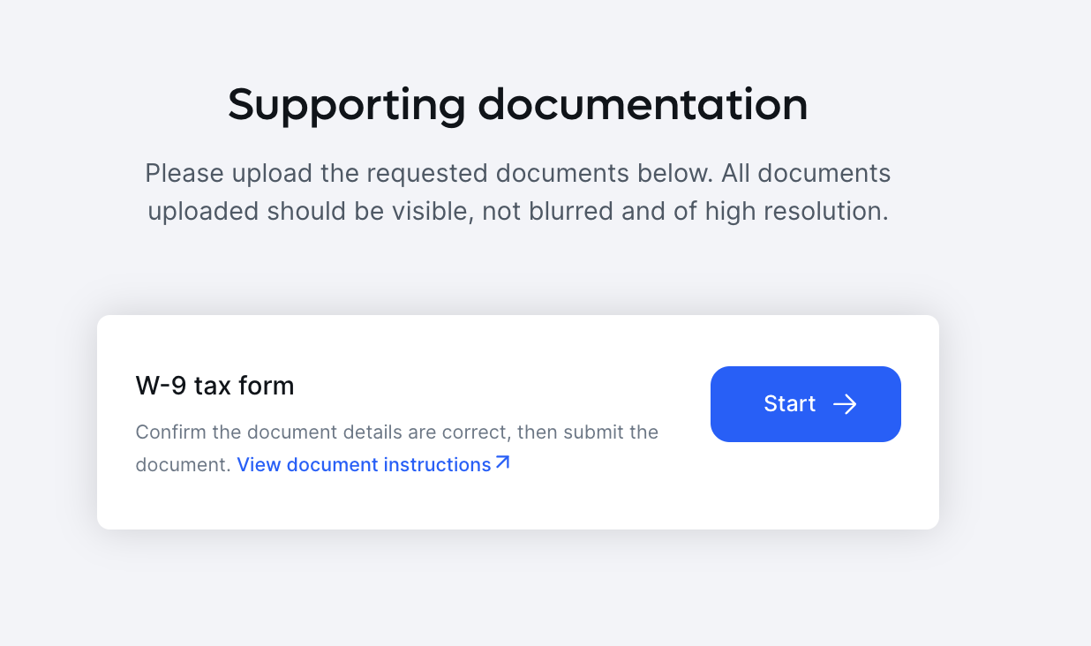Click 'All documents' in the intro paragraph

click(x=805, y=173)
